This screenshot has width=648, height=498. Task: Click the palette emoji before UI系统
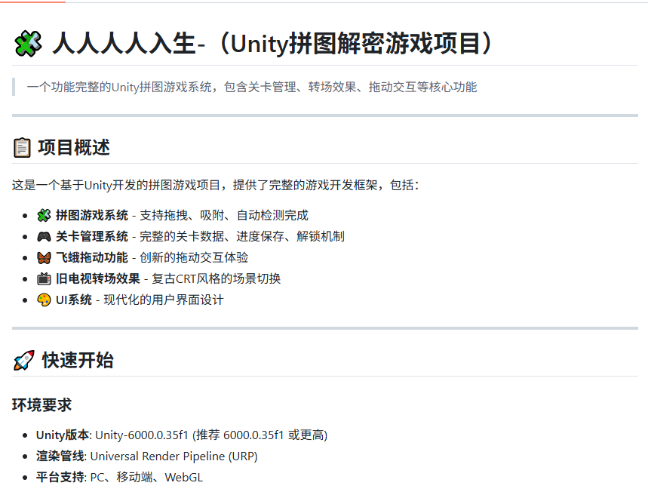click(44, 300)
